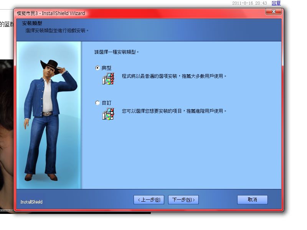Click the 2011-8-16 20:43 timestamp on webpage

click(x=249, y=3)
